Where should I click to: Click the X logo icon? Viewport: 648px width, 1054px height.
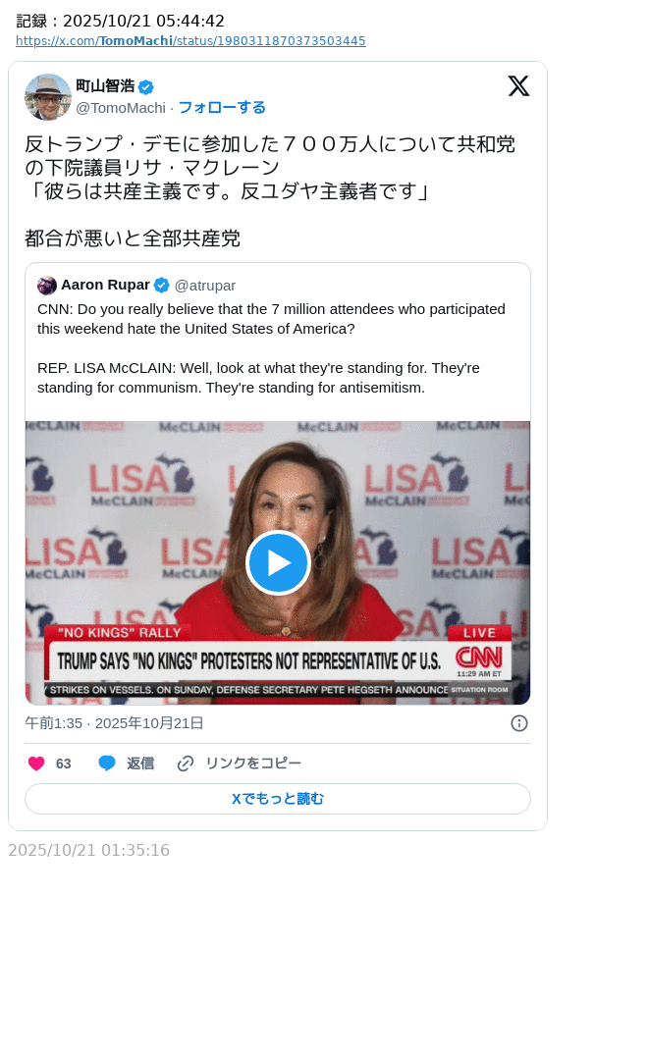point(518,86)
